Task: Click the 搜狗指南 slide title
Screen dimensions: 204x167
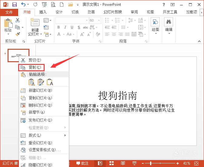Action: [x=118, y=95]
